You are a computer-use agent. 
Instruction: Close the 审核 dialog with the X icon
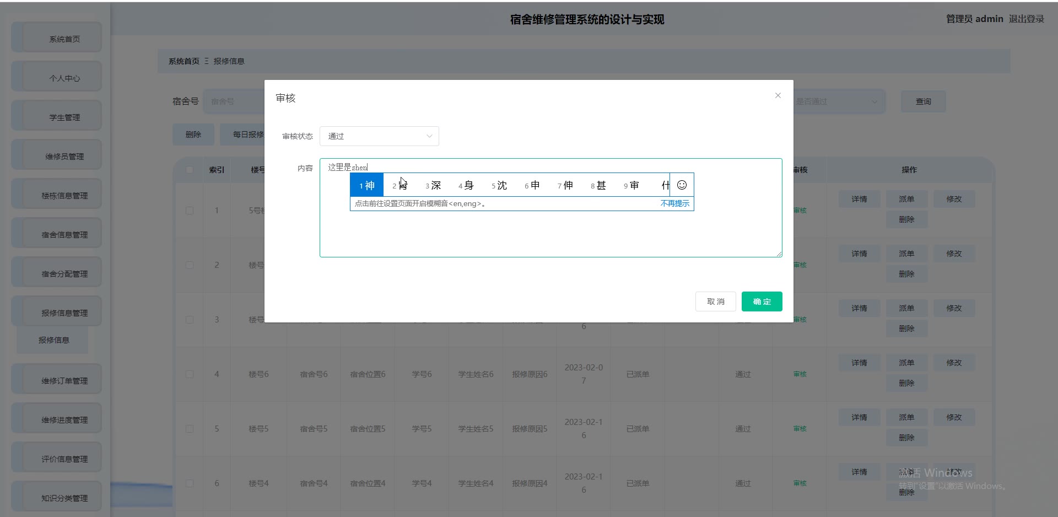[778, 95]
